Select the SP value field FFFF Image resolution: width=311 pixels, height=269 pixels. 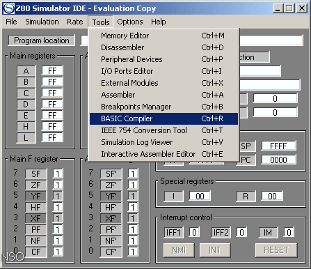pos(278,146)
